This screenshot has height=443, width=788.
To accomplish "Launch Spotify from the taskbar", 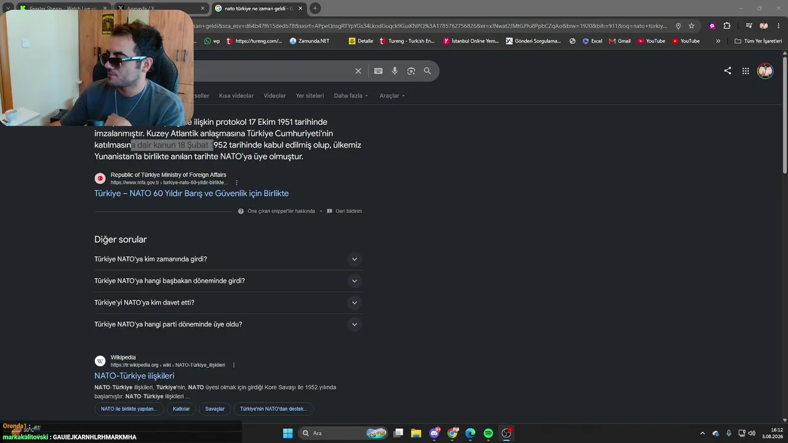I will click(x=488, y=433).
